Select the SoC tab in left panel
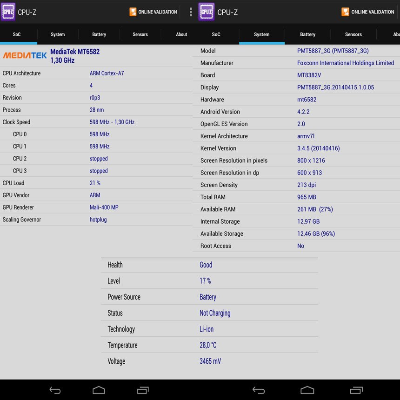 pyautogui.click(x=17, y=34)
